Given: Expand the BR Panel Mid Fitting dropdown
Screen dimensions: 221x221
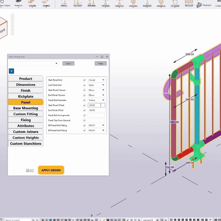Looking at the screenshot, I should tap(96, 126).
